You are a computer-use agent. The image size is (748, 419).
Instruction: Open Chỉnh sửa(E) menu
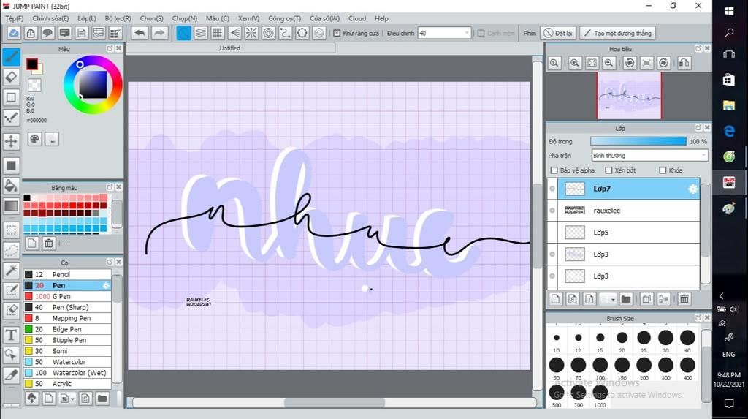coord(50,18)
